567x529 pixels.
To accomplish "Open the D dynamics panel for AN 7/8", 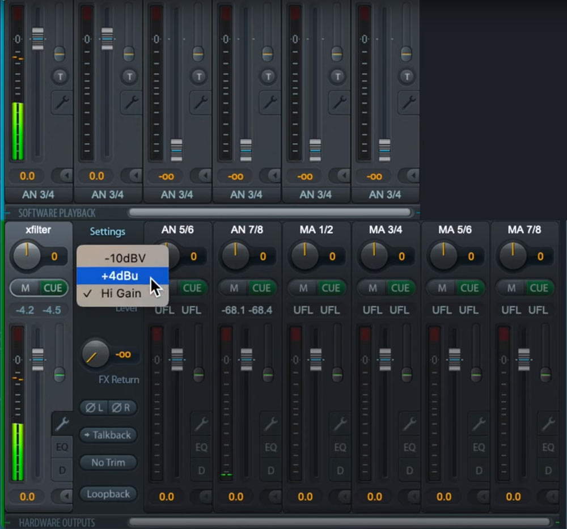I will 271,471.
